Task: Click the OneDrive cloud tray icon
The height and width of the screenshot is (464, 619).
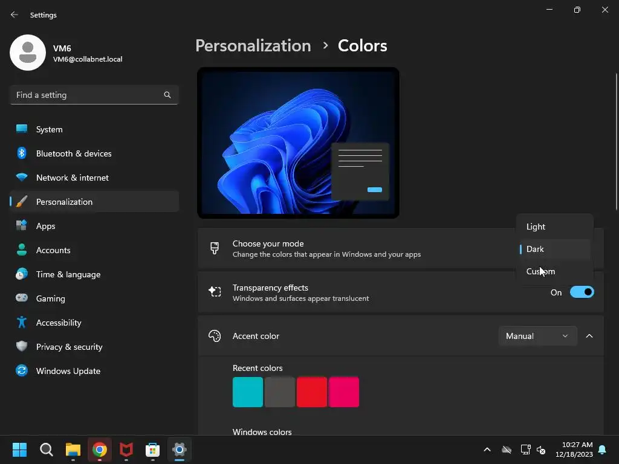Action: coord(507,449)
